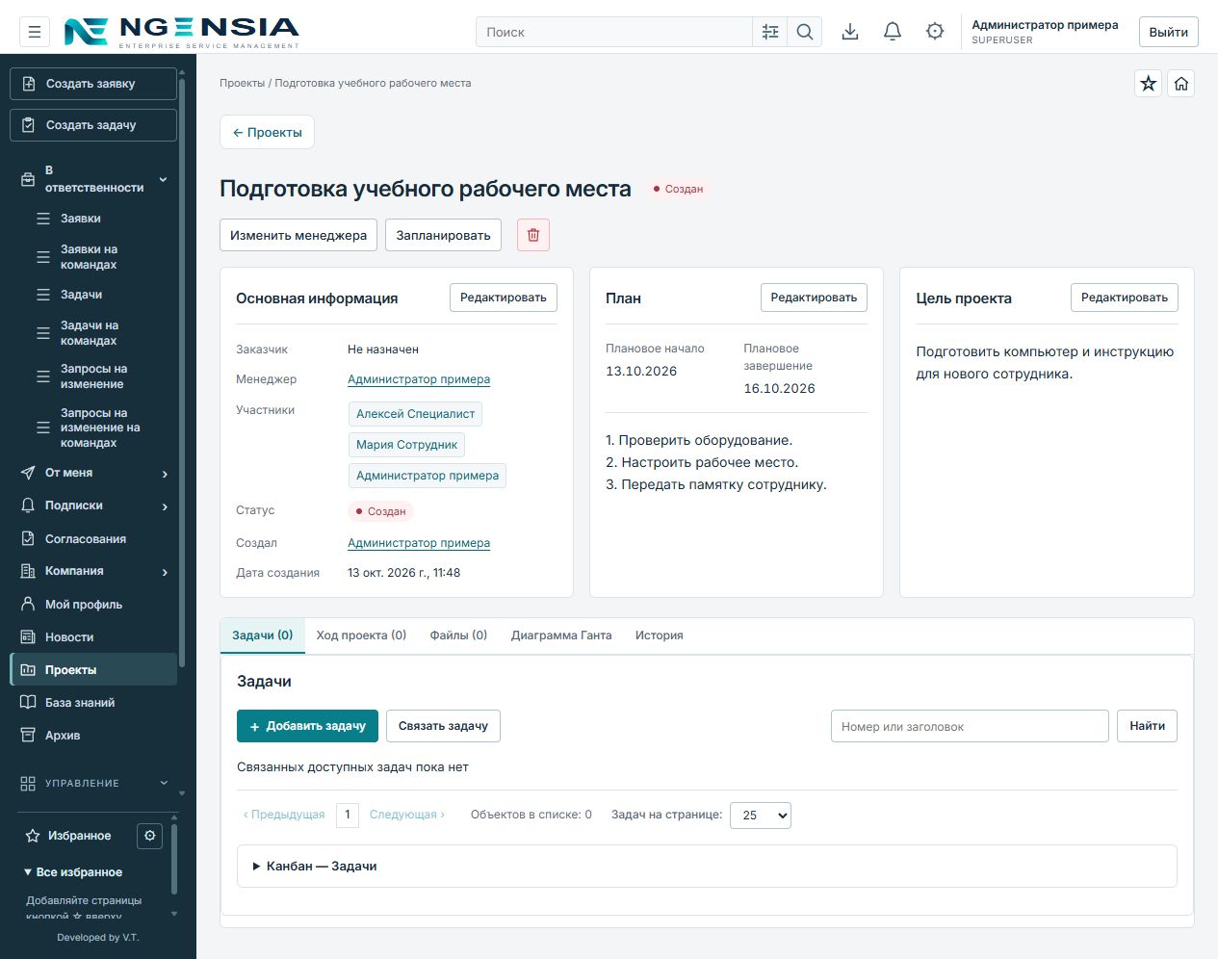Collapse the Все избранное list
The image size is (1218, 959).
coord(73,872)
